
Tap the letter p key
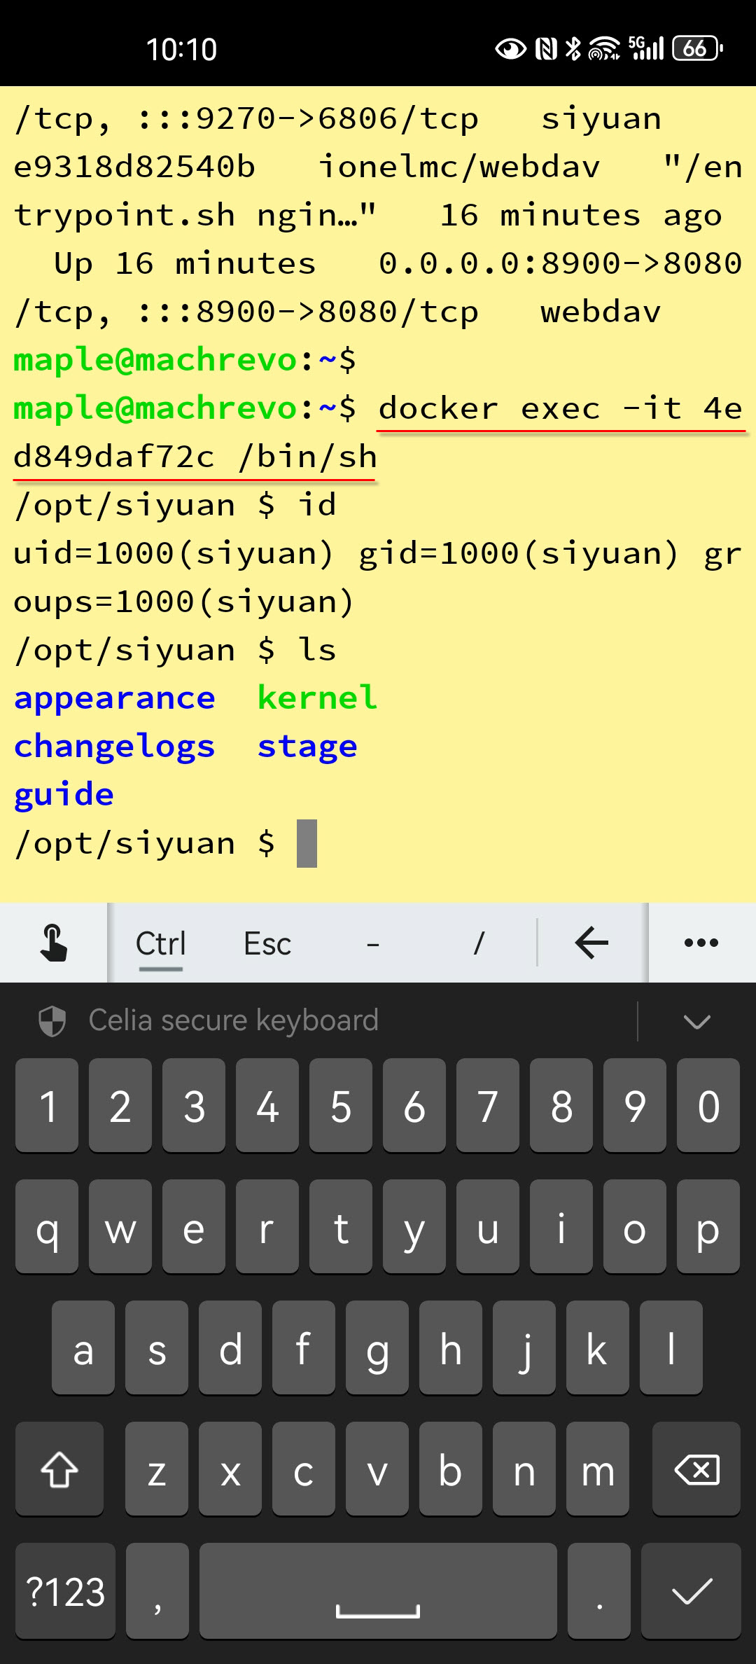[708, 1226]
